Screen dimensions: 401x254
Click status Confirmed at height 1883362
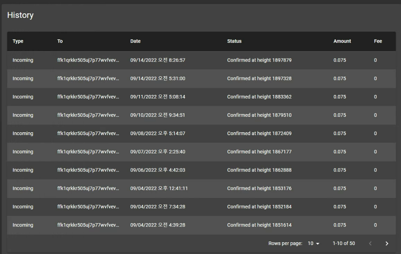[x=259, y=97]
